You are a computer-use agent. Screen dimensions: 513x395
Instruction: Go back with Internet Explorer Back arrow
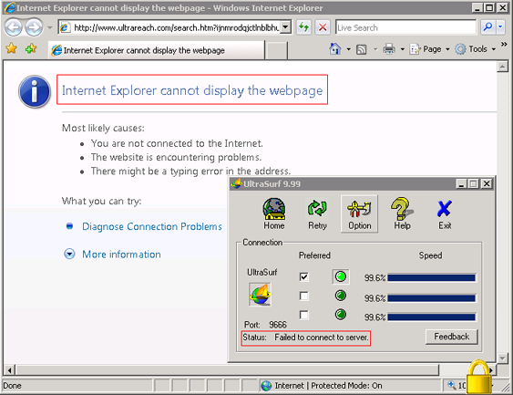pyautogui.click(x=14, y=27)
